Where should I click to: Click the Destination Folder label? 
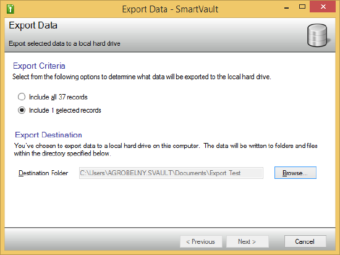coord(43,173)
